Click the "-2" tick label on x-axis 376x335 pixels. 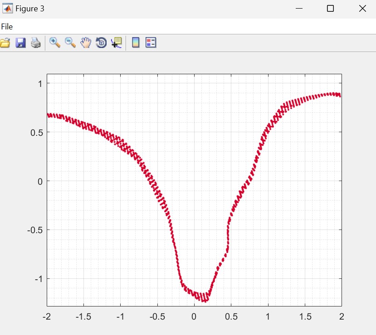[x=47, y=316]
